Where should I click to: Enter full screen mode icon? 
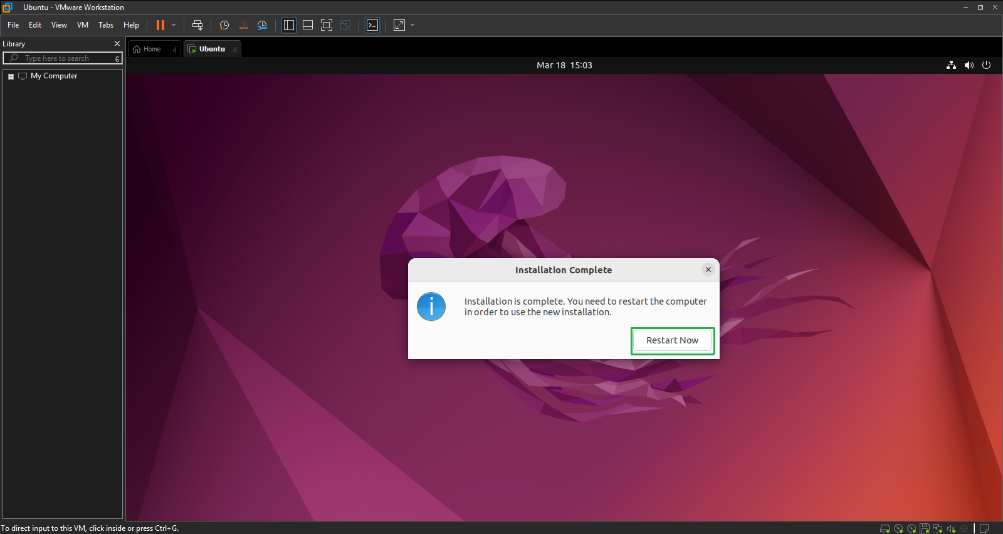327,25
